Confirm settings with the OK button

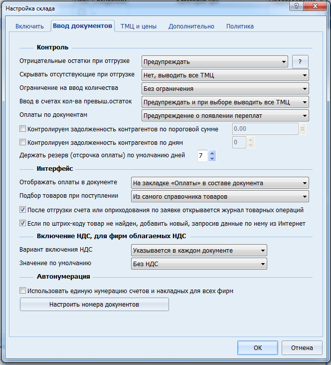(x=257, y=348)
